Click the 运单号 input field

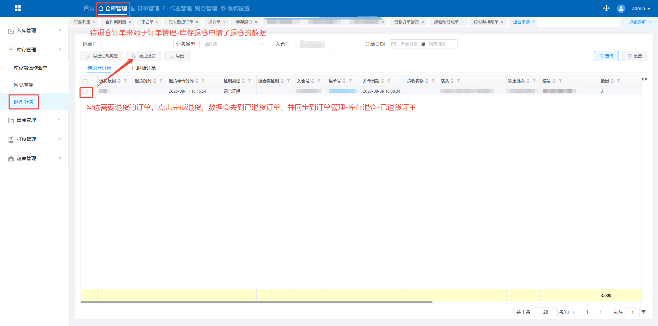(x=137, y=44)
